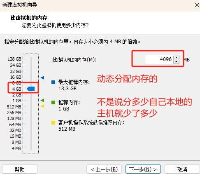Screen dimensions: 200x174
Task: Select the 16 GB scale label
Action: pyautogui.click(x=16, y=77)
